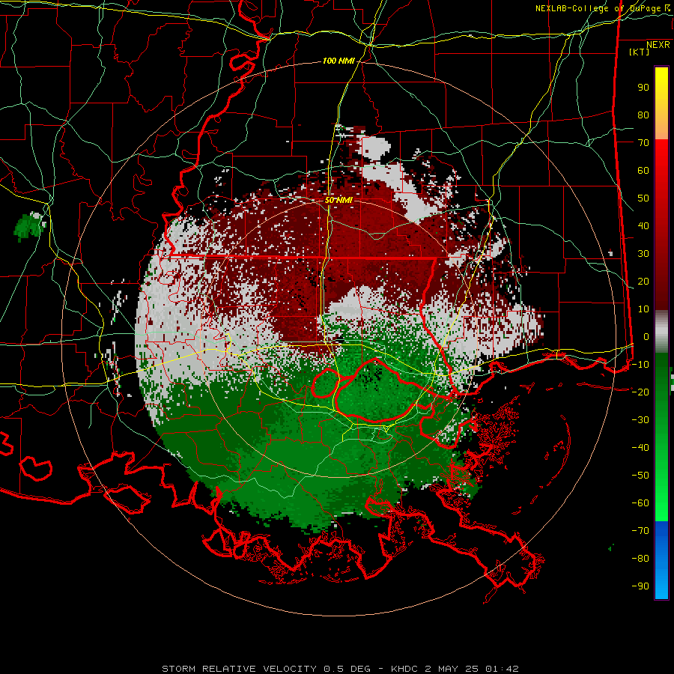
Task: Click the 20 value on velocity scale
Action: [643, 282]
